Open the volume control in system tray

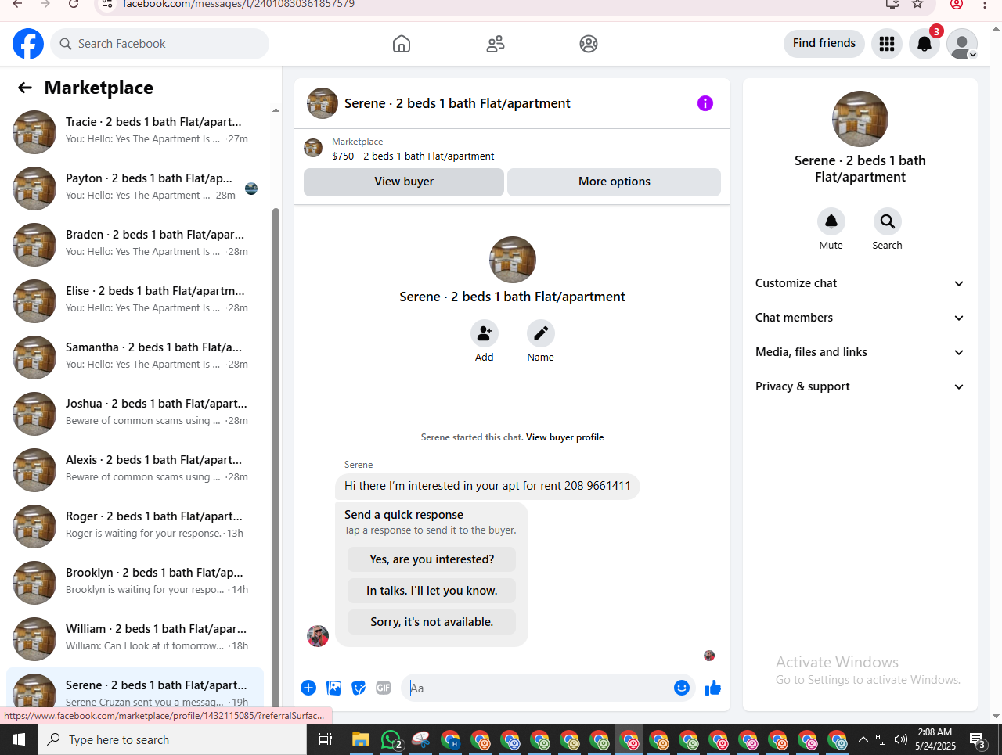pos(901,739)
